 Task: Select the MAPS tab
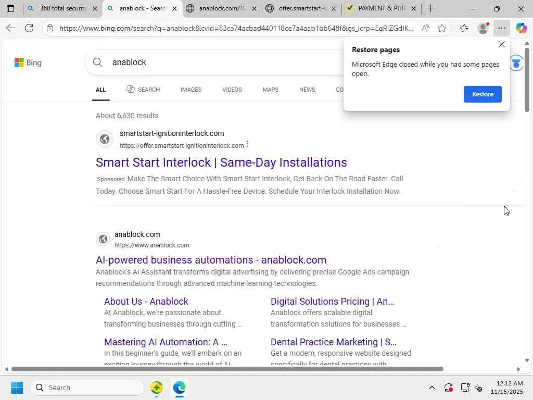click(271, 90)
